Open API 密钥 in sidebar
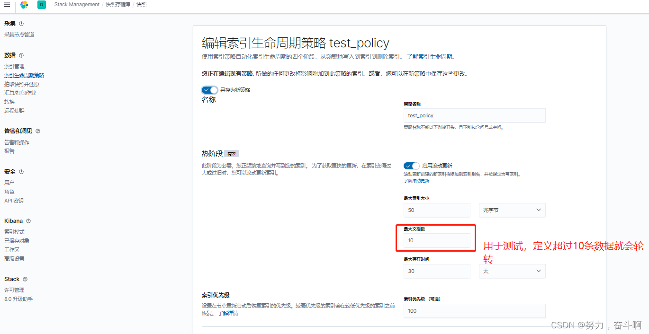 pyautogui.click(x=14, y=201)
